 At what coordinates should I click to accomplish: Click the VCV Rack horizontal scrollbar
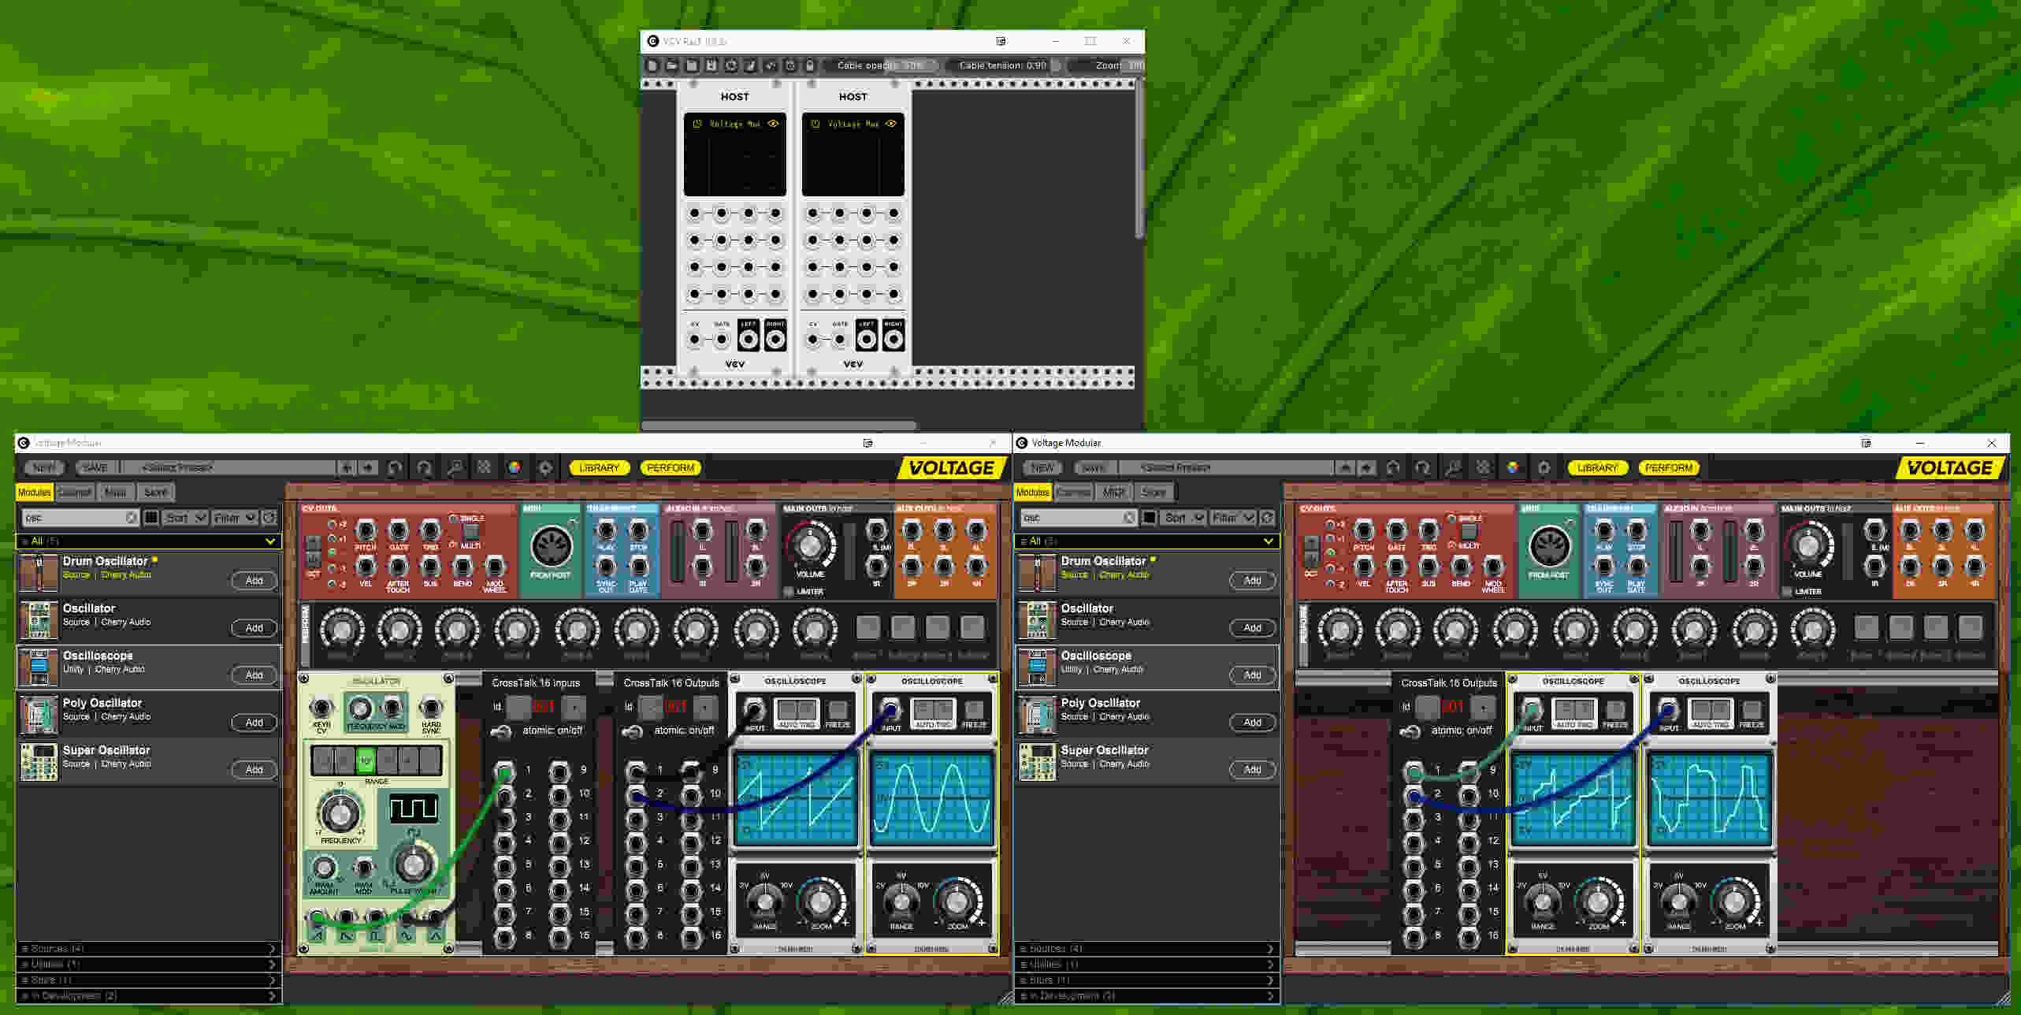778,426
